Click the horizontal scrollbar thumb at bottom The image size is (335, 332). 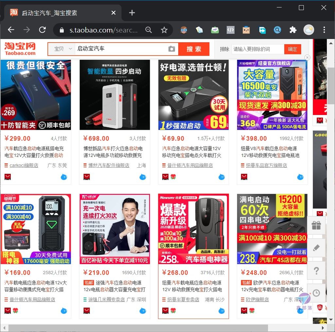pyautogui.click(x=138, y=328)
